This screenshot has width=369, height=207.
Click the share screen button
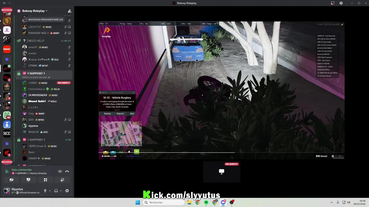[29, 180]
